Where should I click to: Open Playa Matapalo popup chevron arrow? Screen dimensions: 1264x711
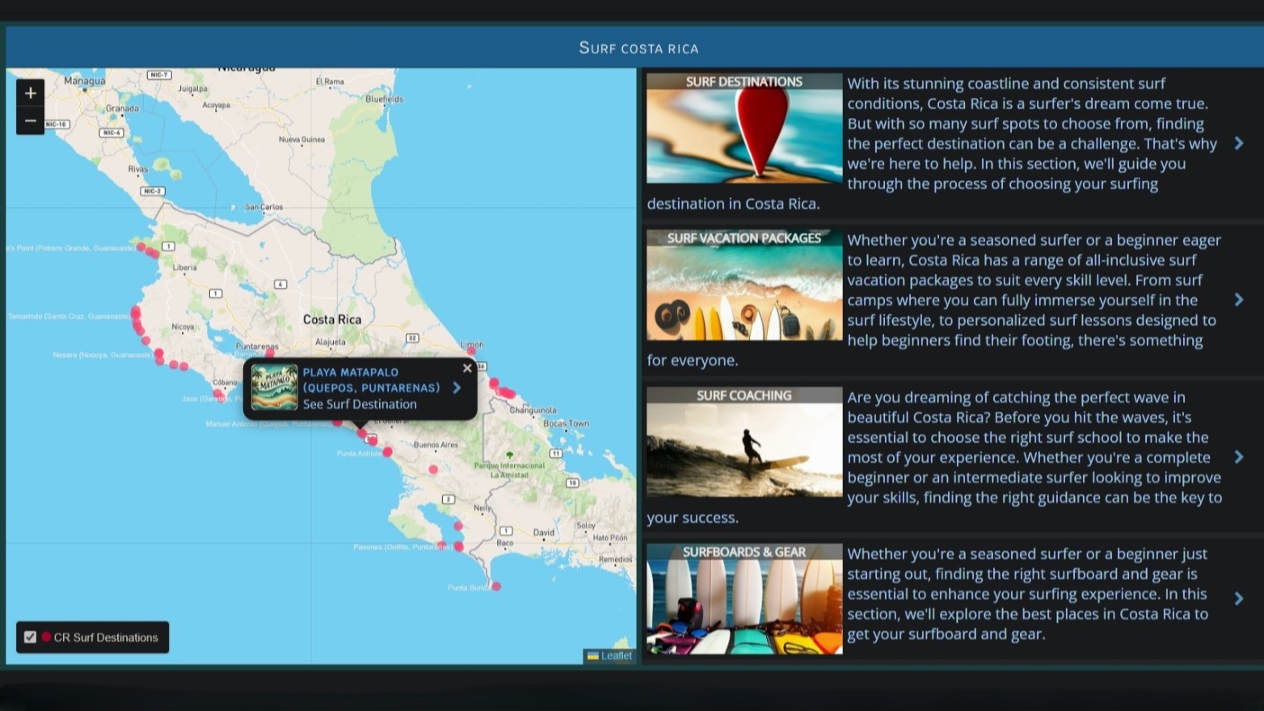click(457, 388)
